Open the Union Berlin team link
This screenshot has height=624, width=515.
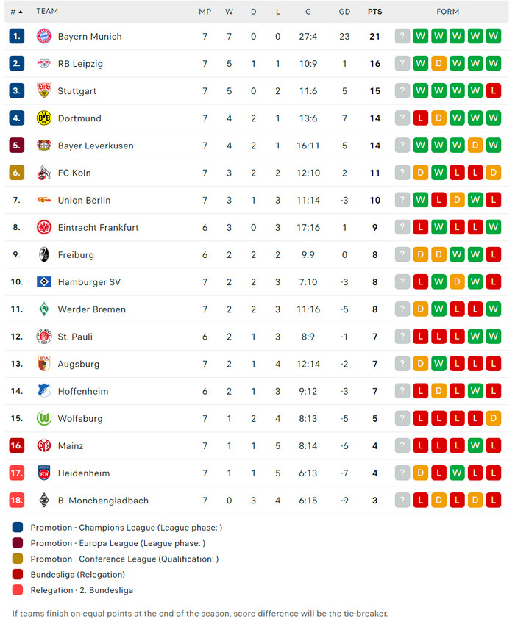84,201
